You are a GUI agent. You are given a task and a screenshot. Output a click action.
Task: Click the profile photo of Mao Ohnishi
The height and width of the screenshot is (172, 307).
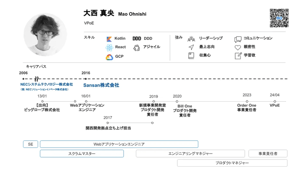45,34
